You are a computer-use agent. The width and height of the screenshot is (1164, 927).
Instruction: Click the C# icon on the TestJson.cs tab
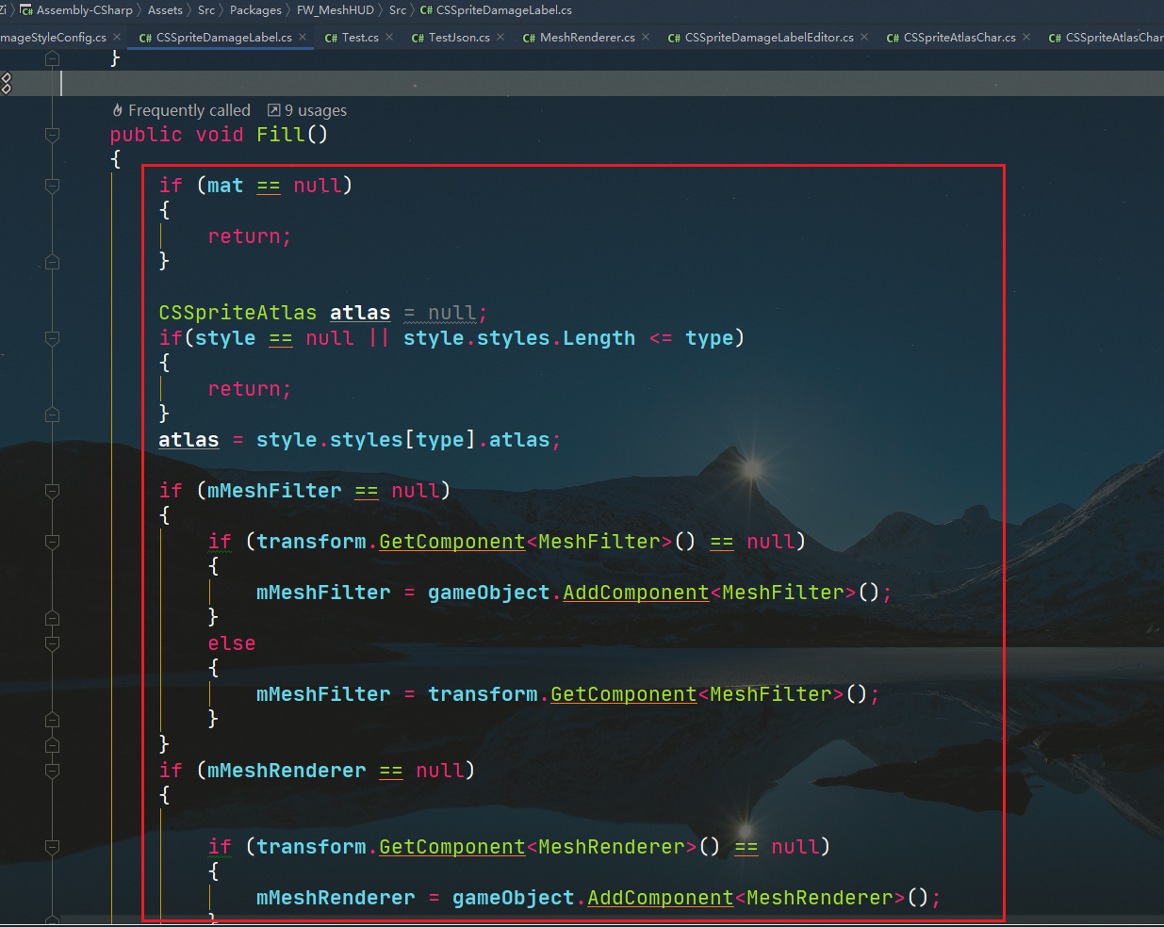point(418,38)
